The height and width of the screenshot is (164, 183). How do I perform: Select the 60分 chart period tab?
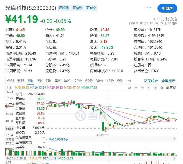[x=89, y=81]
